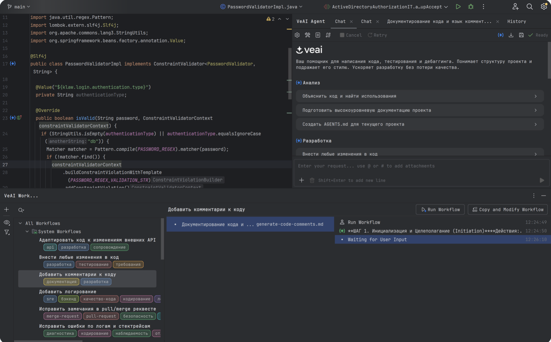This screenshot has height=342, width=551.
Task: Click the VeAI gutter icon at line 17
Action: [13, 64]
